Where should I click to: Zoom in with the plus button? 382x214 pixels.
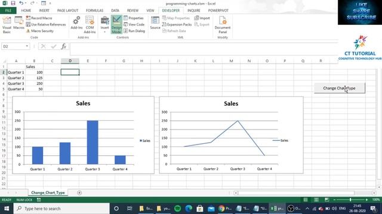click(x=366, y=200)
